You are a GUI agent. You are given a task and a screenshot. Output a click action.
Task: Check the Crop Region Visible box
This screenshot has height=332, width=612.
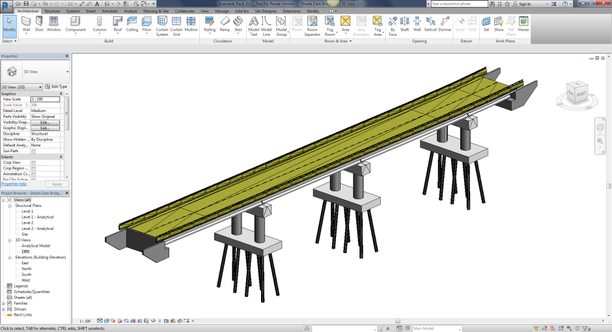[34, 169]
